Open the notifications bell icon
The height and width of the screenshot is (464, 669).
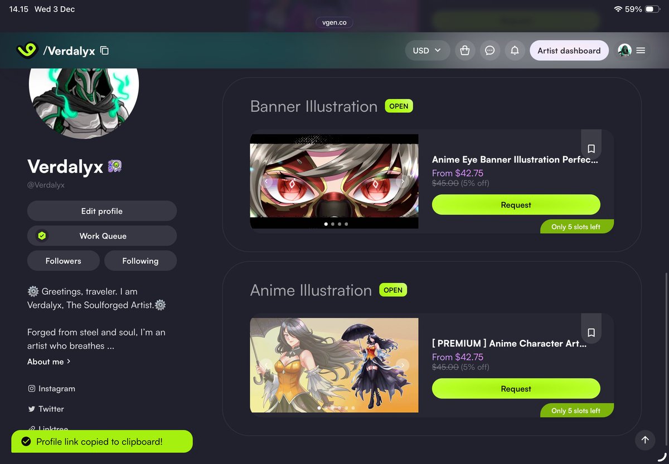pos(515,51)
